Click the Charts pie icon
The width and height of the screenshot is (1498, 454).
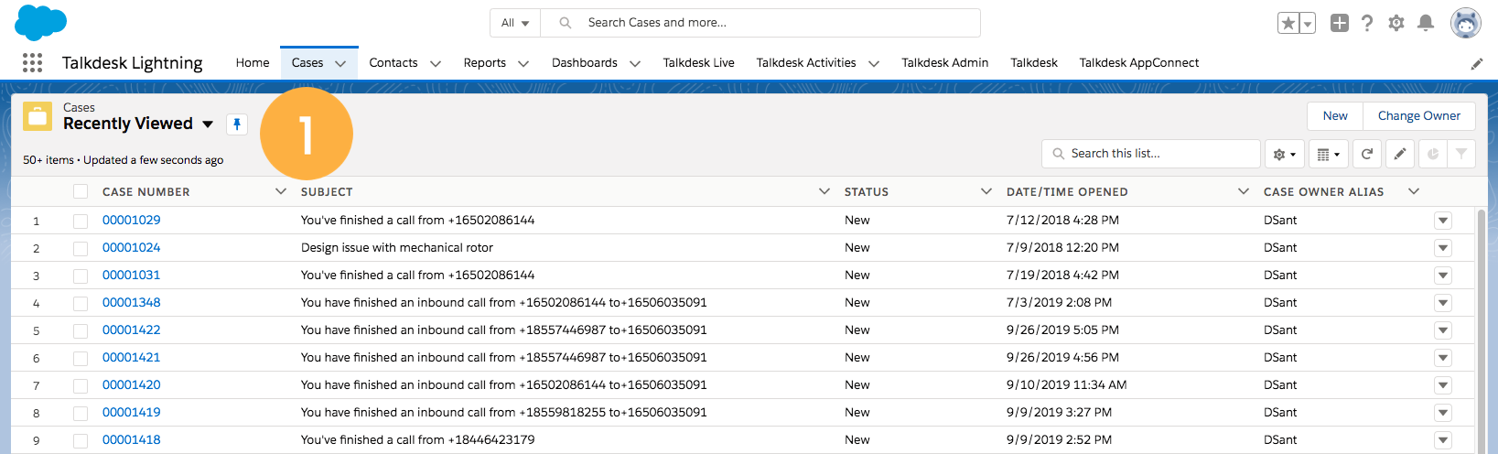pos(1433,154)
